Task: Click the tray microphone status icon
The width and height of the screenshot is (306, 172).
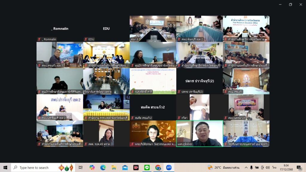Action: coord(251,168)
